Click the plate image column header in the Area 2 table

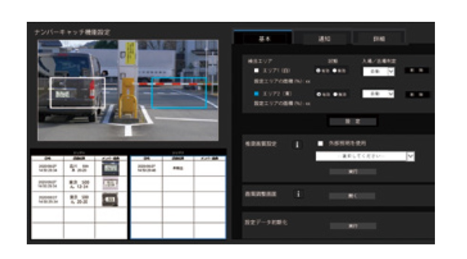click(x=209, y=159)
